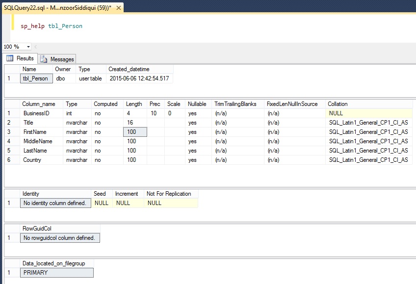Select the 'No identity column defined.' cell

click(55, 203)
